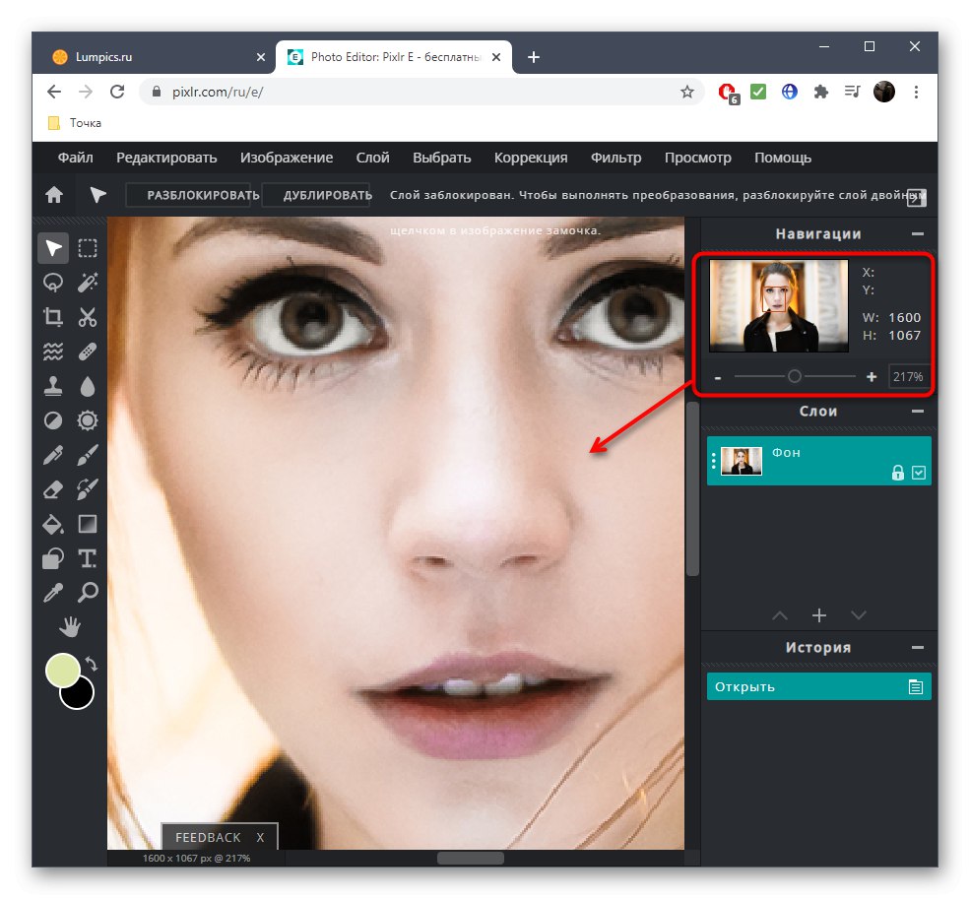Click the navigator preview thumbnail
This screenshot has height=899, width=970.
point(779,305)
